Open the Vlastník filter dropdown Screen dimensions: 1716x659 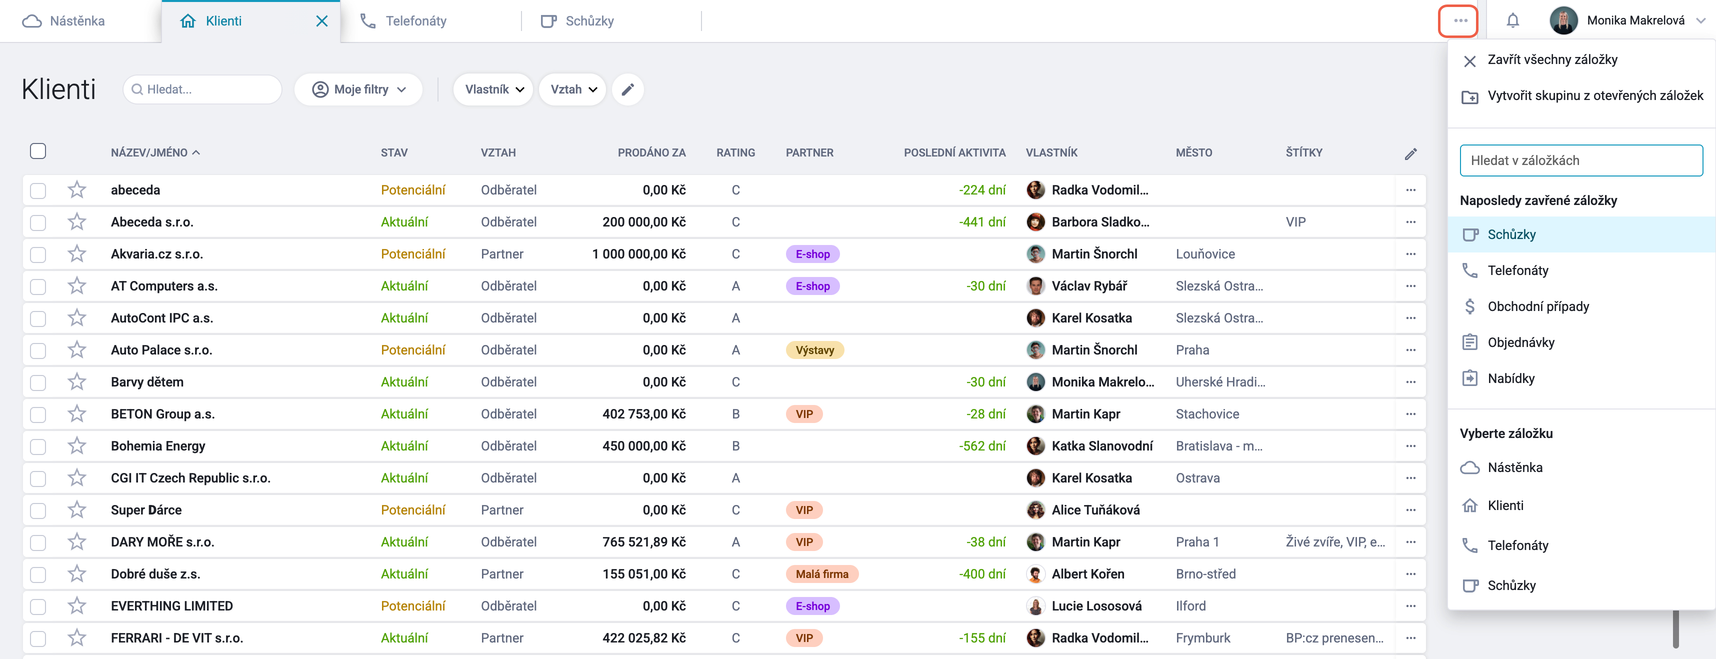tap(493, 89)
